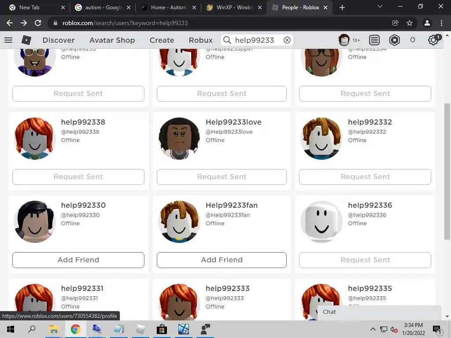451x338 pixels.
Task: Click the network tray icon
Action: tap(384, 330)
